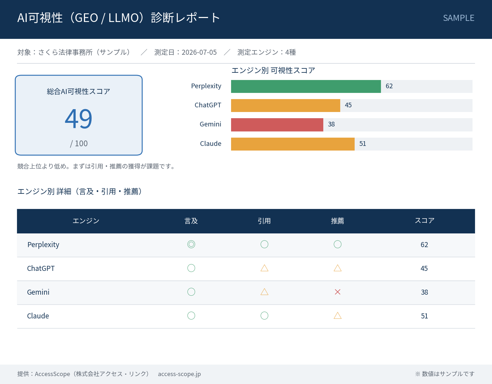The width and height of the screenshot is (492, 384).
Task: Click the ChatGPT label beside the bar chart
Action: pos(208,105)
